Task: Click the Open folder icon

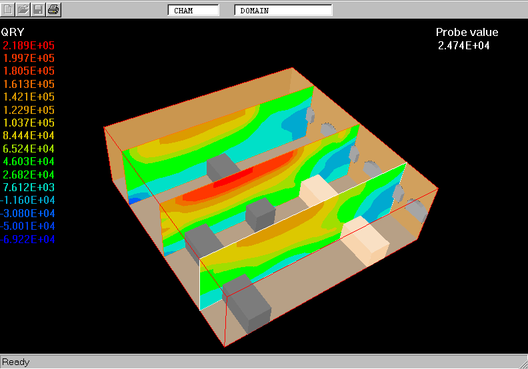Action: (x=23, y=9)
